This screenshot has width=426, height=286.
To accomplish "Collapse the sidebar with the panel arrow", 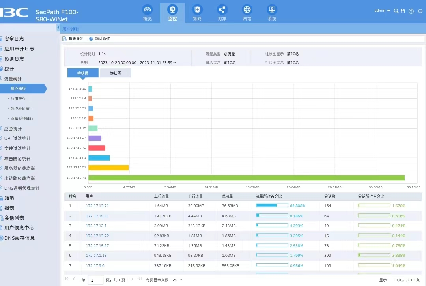I will 58,28.
